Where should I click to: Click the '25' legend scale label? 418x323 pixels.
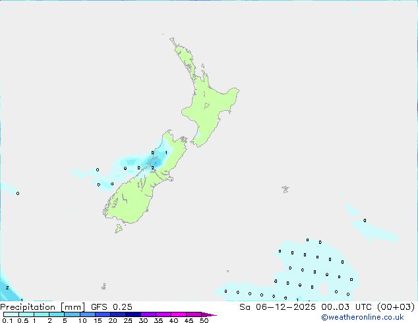[128, 320]
